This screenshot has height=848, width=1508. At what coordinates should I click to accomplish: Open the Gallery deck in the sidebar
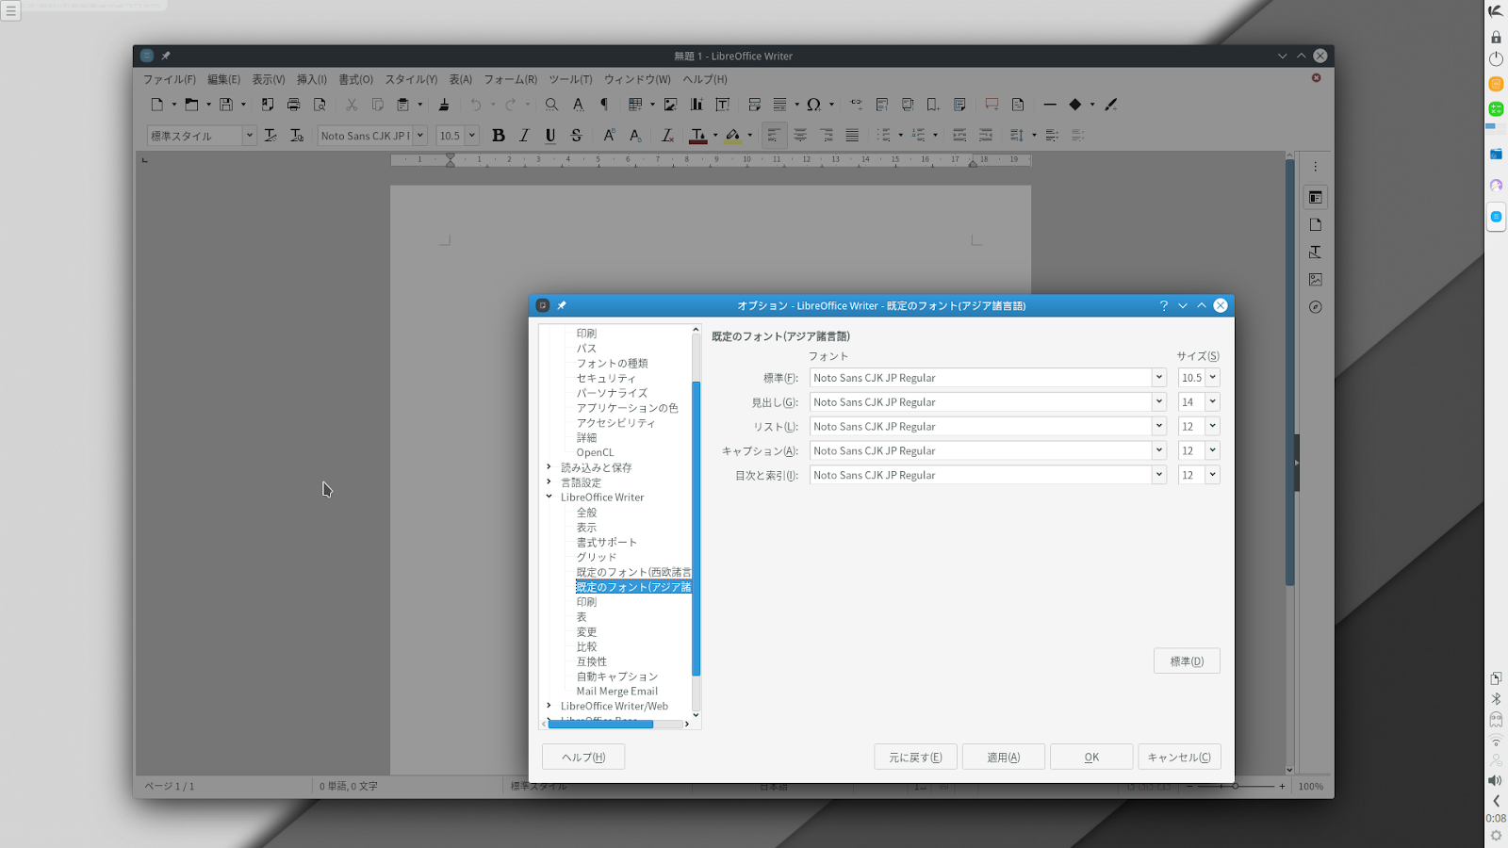[x=1316, y=280]
